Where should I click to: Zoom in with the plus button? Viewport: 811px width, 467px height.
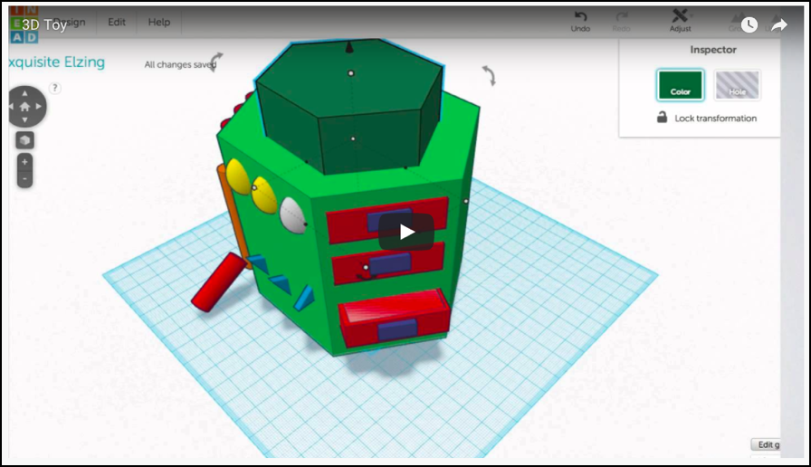pos(24,162)
